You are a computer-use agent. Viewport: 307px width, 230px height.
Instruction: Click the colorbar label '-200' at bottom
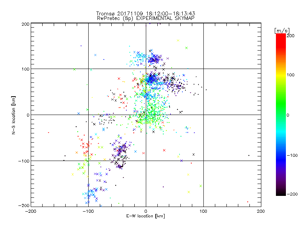tap(292, 194)
